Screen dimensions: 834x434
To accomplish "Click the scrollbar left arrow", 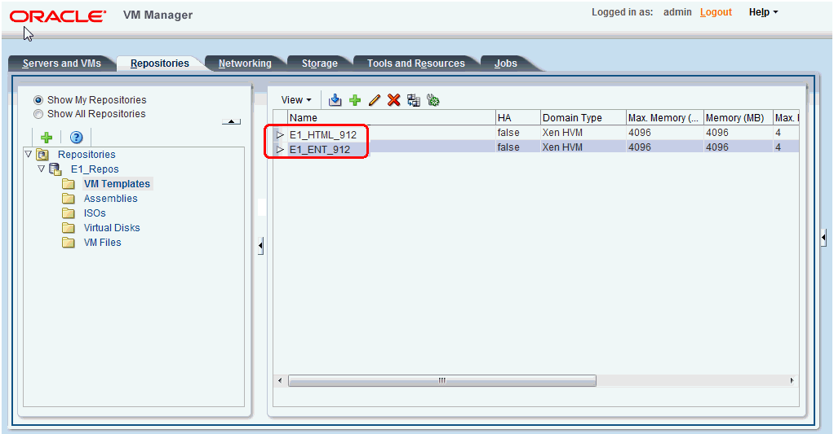I will click(x=280, y=380).
